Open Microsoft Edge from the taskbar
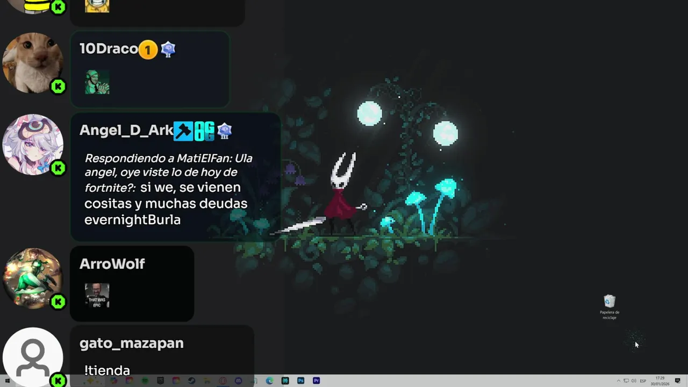688x387 pixels. pos(269,381)
